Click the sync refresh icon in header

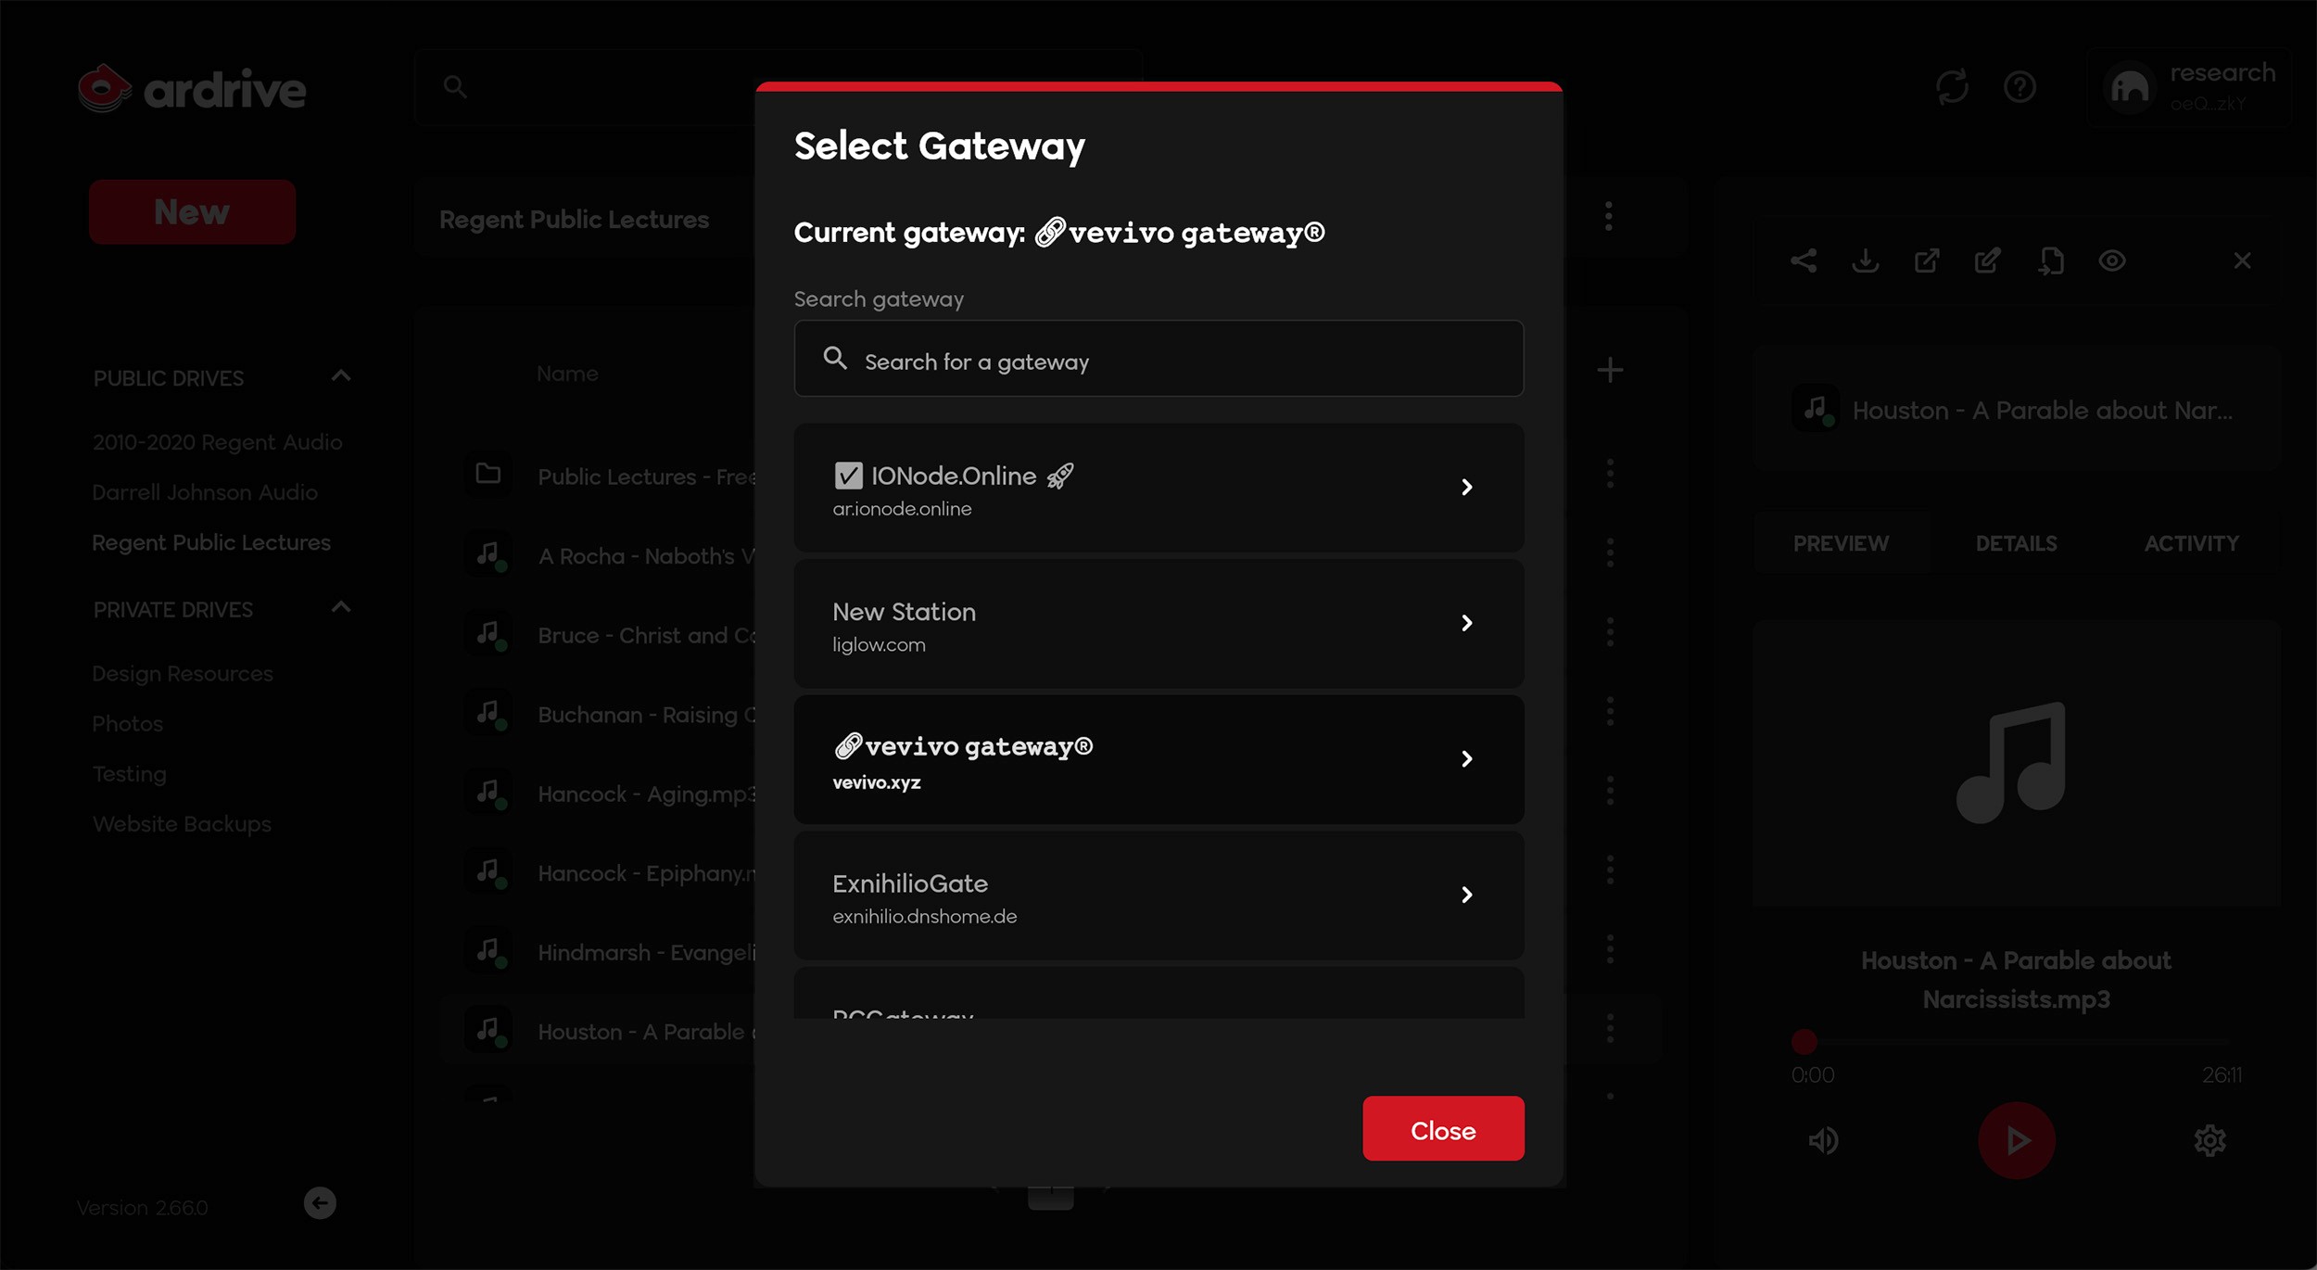1952,87
